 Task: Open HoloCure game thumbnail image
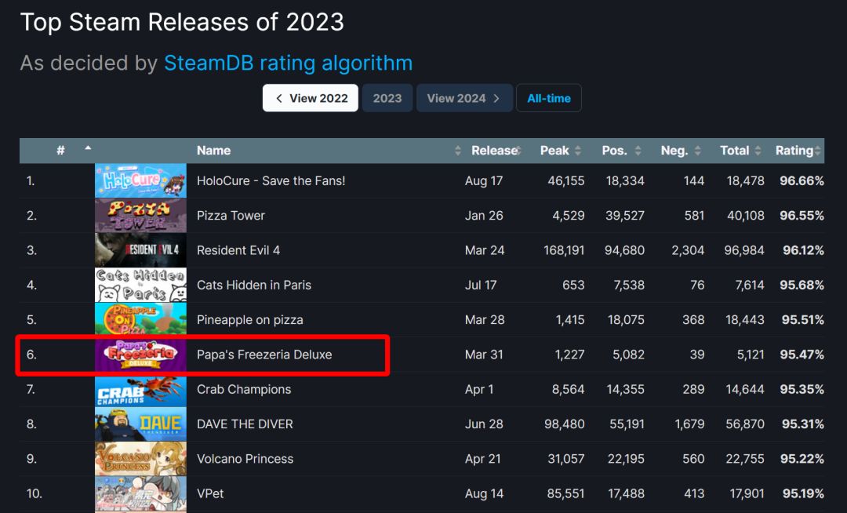140,180
